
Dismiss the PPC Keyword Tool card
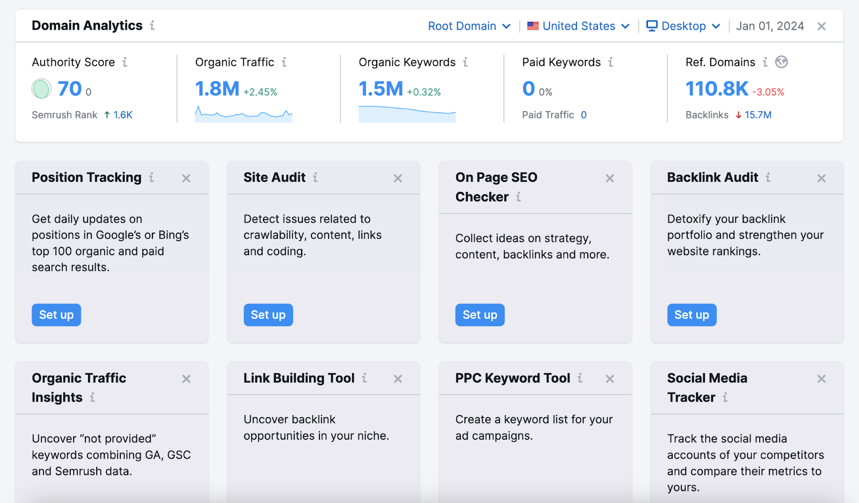pyautogui.click(x=610, y=379)
